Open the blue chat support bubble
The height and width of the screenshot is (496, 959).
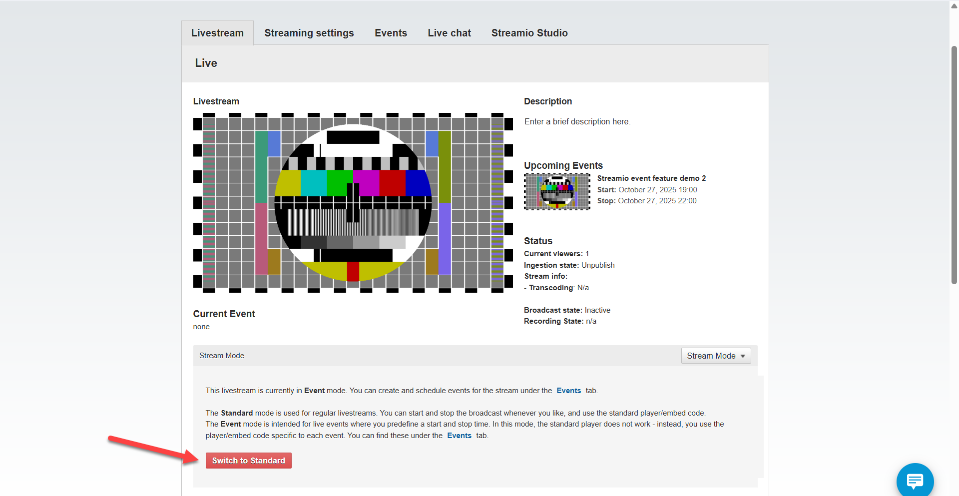(915, 481)
